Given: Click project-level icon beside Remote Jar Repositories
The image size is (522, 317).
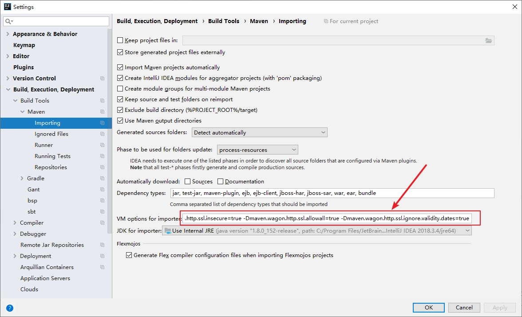Looking at the screenshot, I should [x=102, y=245].
